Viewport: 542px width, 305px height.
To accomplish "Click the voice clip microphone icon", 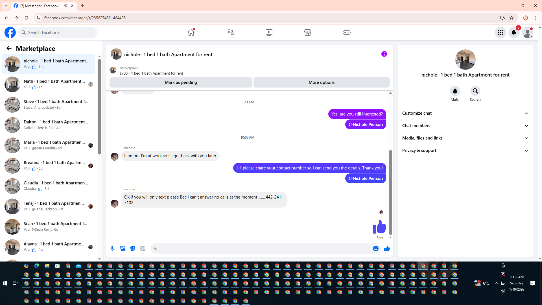I will (112, 249).
